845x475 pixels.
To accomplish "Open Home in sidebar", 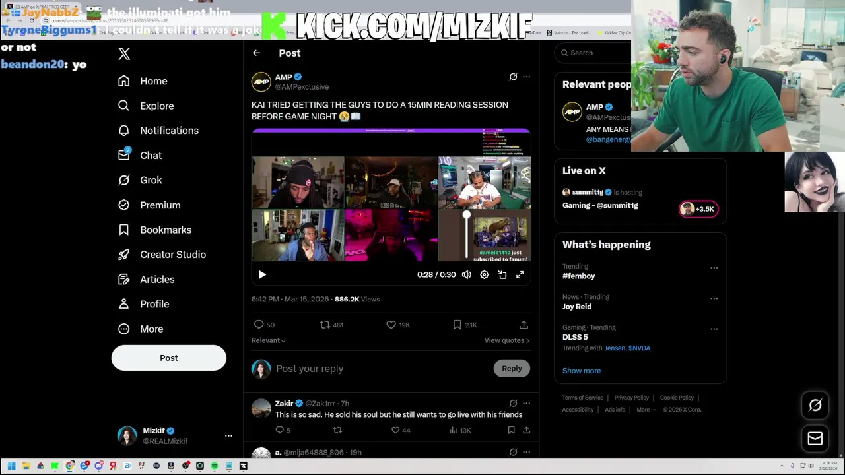I will pos(143,81).
